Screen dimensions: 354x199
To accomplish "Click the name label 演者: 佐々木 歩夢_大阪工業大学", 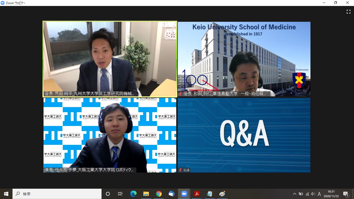I will (x=90, y=170).
